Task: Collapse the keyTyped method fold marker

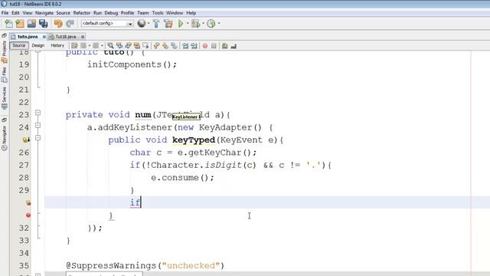Action: [x=38, y=138]
